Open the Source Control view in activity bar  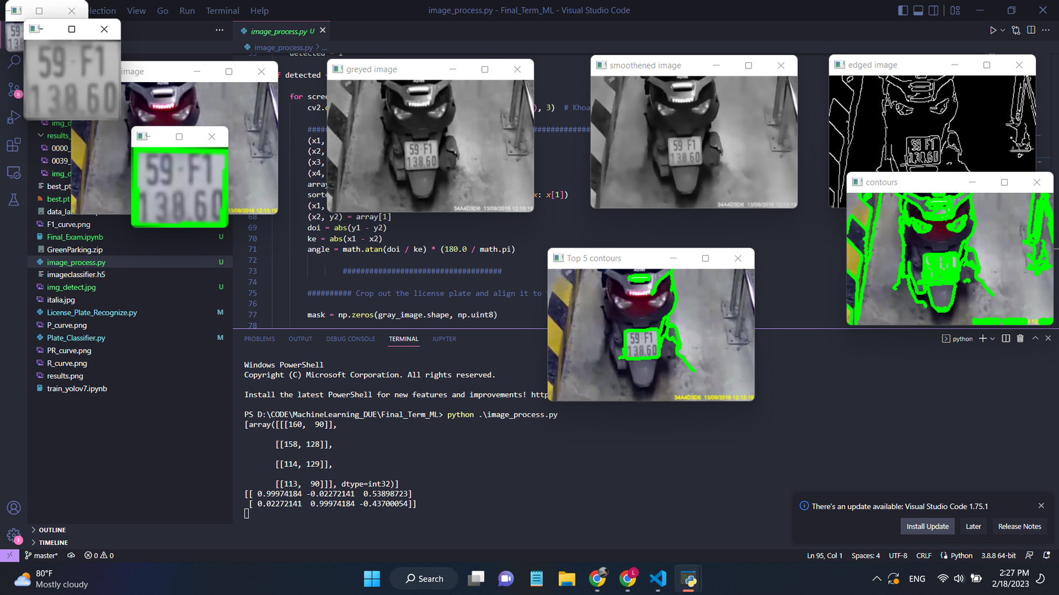click(13, 90)
